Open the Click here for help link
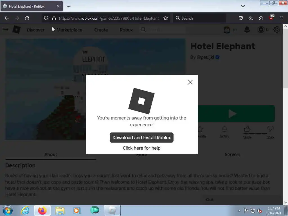This screenshot has width=288, height=216. [x=141, y=148]
